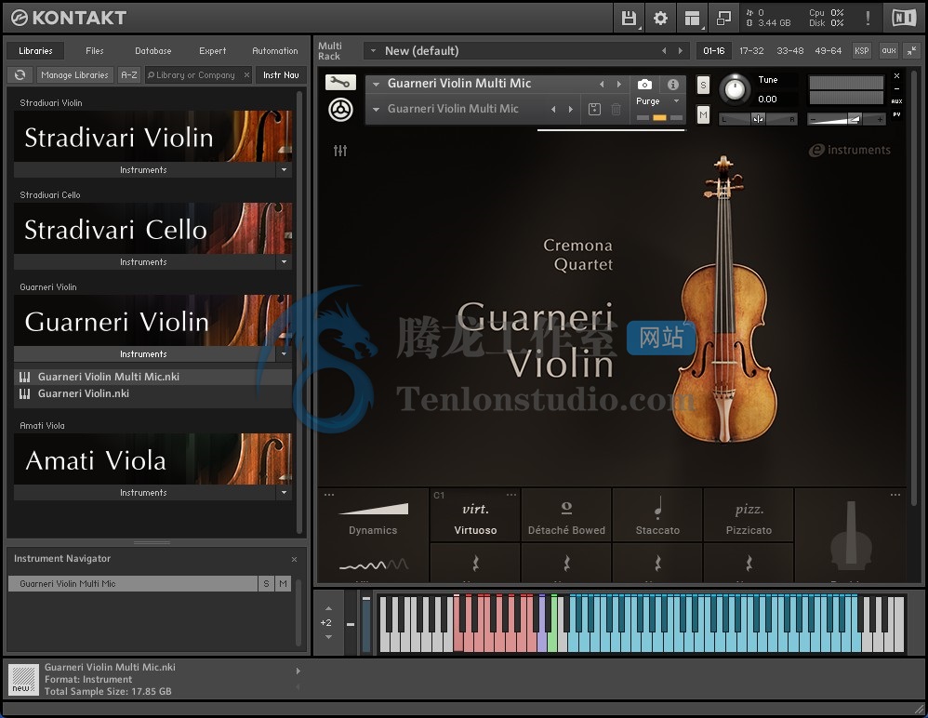Viewport: 928px width, 718px height.
Task: Click the new info pane icon
Action: (23, 680)
